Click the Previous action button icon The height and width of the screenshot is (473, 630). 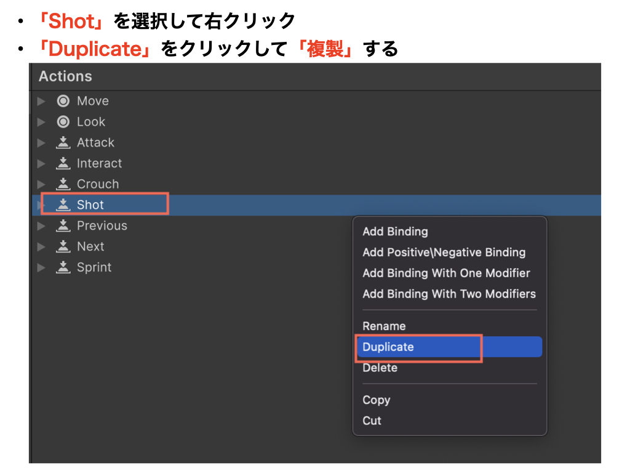[63, 226]
